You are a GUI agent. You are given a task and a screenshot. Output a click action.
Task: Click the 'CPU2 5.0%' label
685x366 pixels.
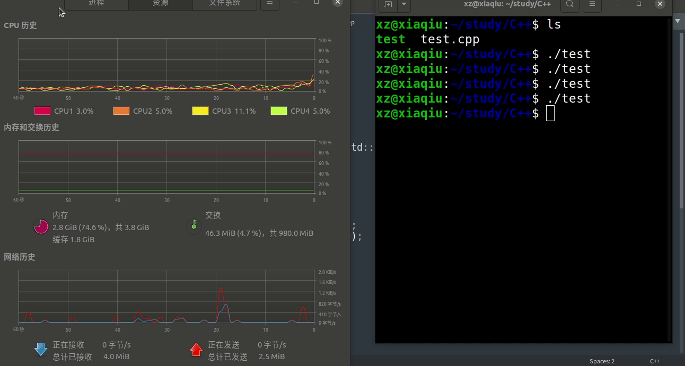click(x=153, y=111)
